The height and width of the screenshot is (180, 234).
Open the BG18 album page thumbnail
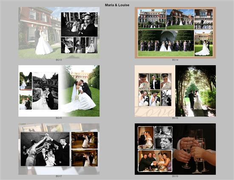[x=175, y=149]
